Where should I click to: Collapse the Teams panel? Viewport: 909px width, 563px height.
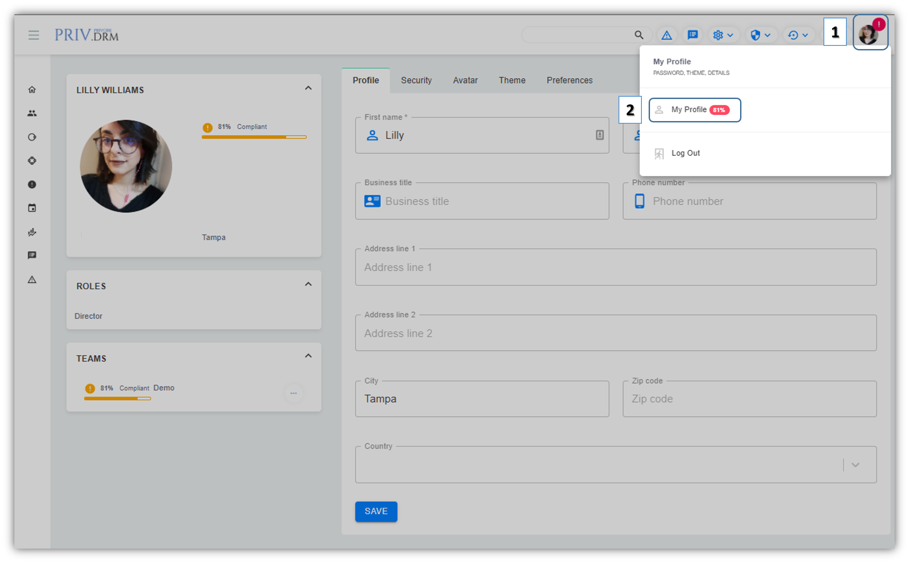coord(308,356)
